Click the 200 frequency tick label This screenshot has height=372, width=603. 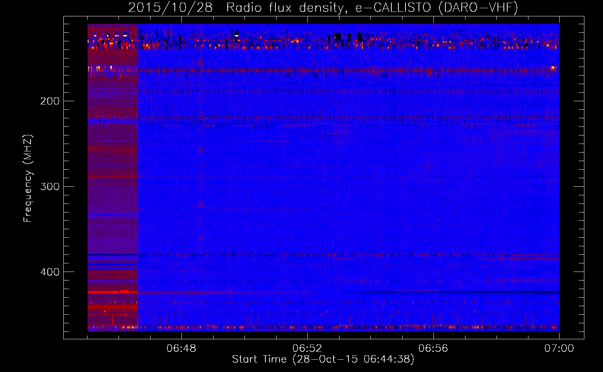(50, 101)
